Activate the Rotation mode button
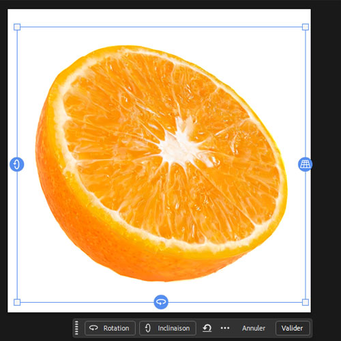Screen dimensions: 341x341 tap(110, 328)
